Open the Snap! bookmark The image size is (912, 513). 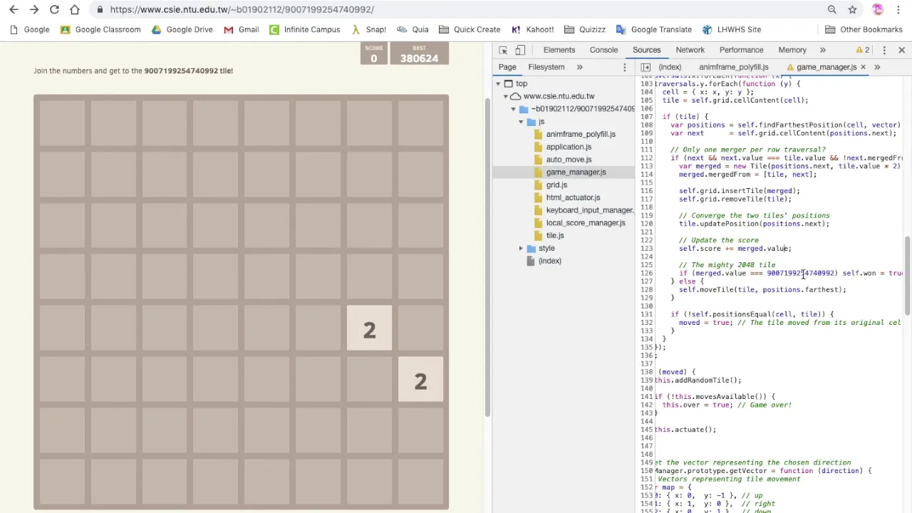[x=368, y=29]
